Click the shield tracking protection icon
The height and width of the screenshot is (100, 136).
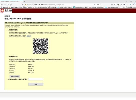tap(23, 4)
